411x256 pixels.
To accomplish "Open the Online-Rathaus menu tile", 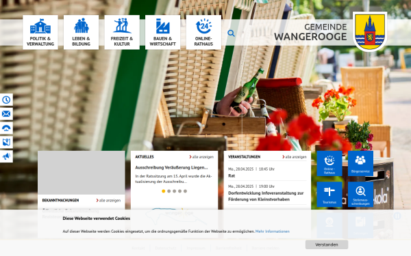I will click(203, 32).
